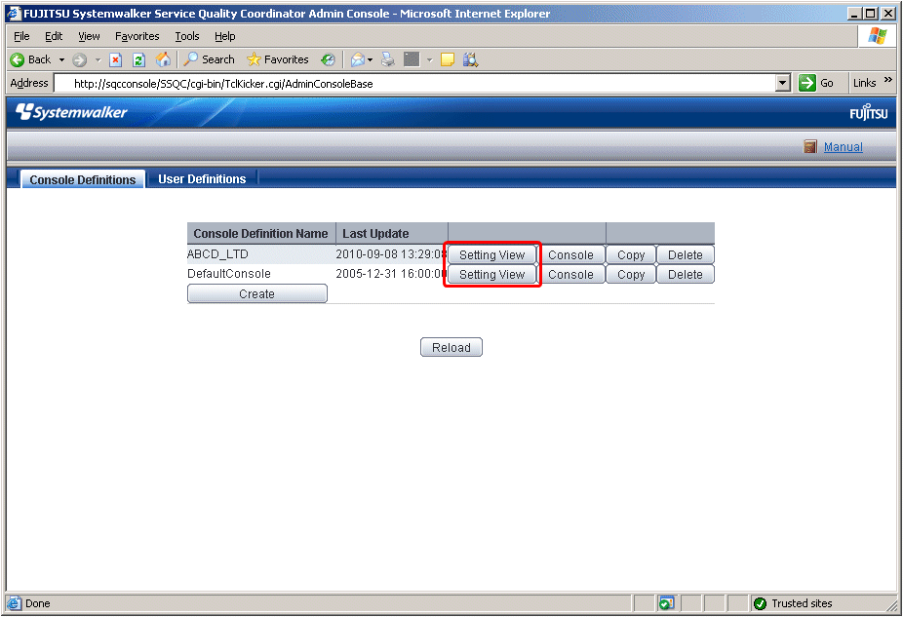Switch to the User Definitions tab
Screen dimensions: 903x617
click(x=202, y=179)
